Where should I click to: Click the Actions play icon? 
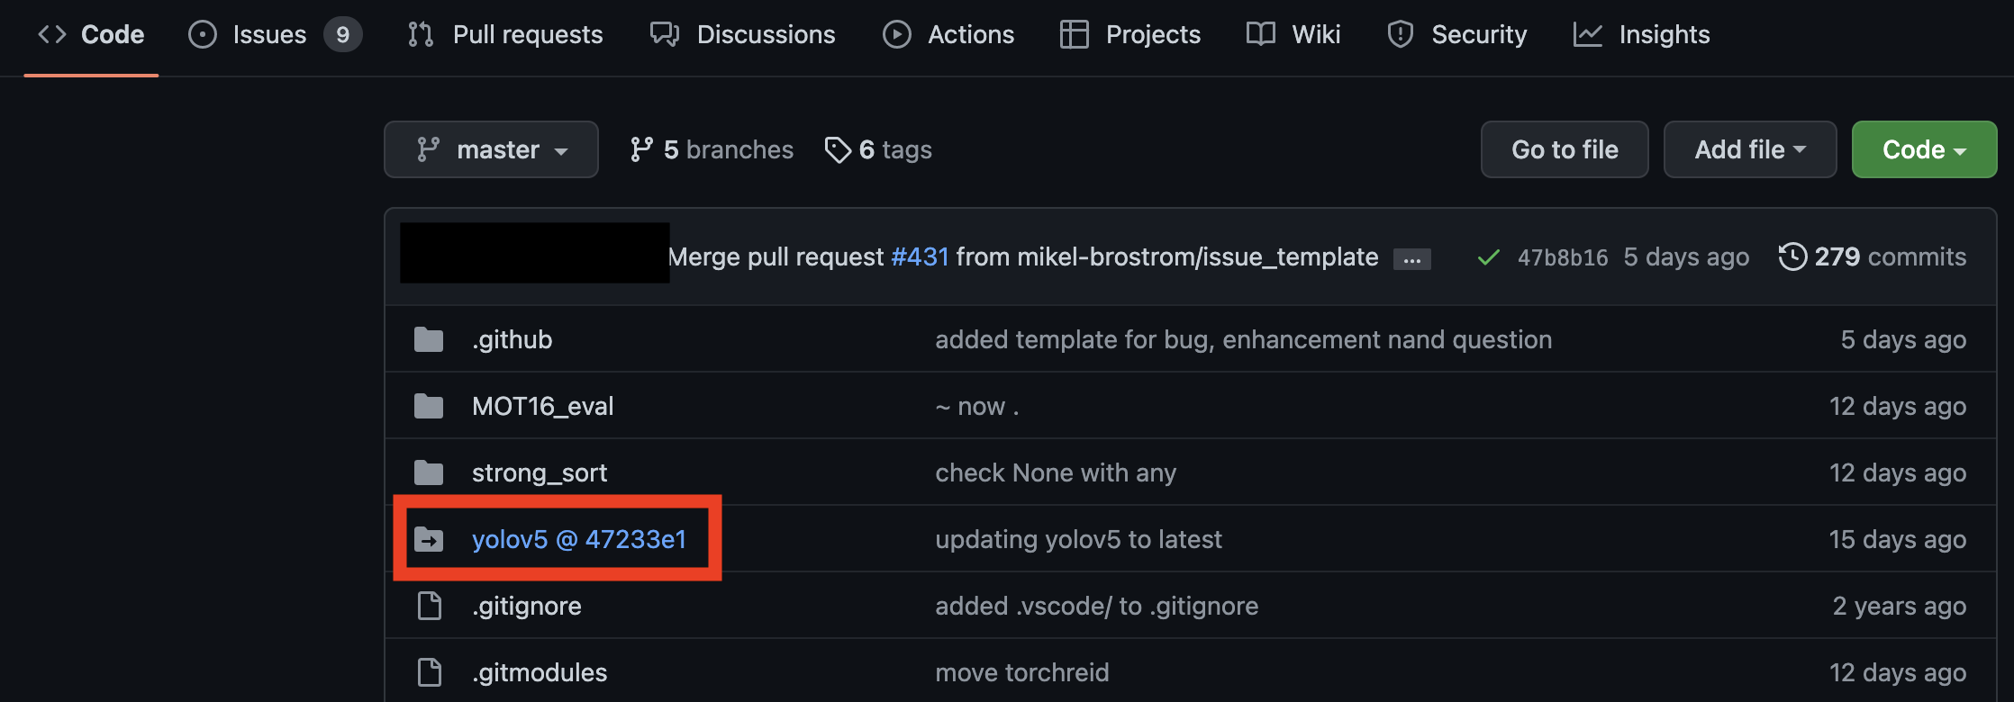click(897, 33)
